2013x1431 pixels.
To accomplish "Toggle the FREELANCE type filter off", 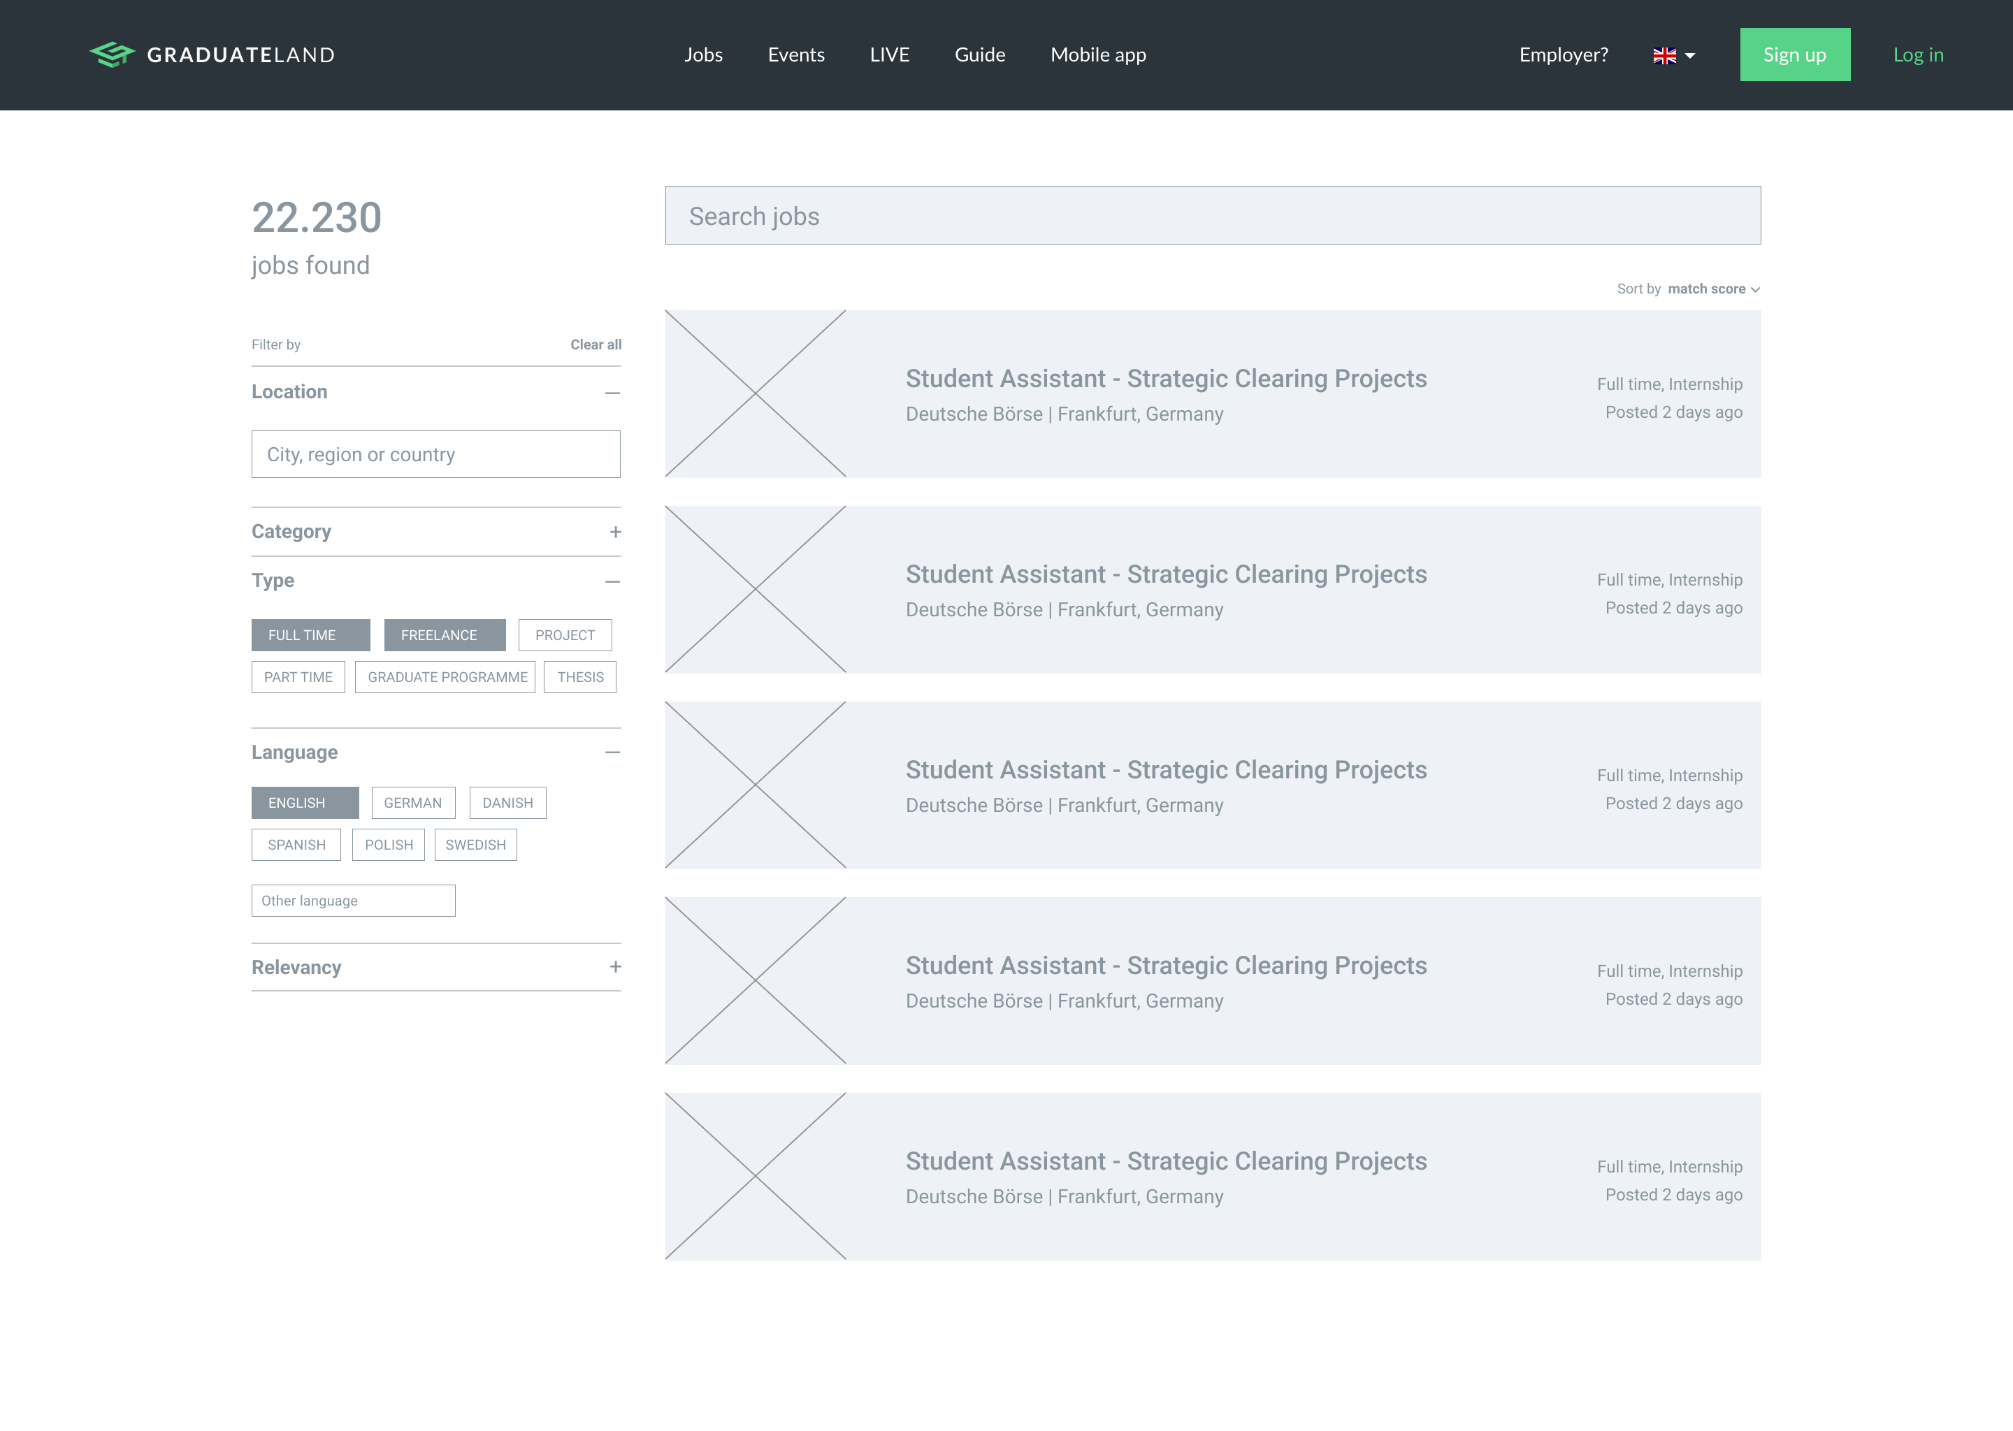I will click(x=445, y=634).
